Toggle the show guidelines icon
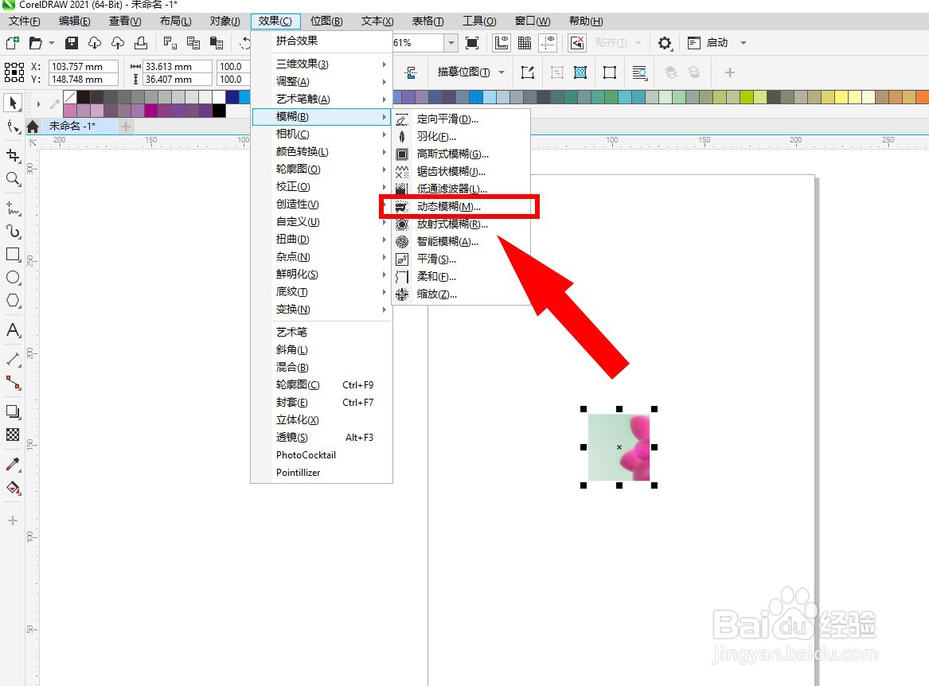This screenshot has width=929, height=686. coord(548,43)
